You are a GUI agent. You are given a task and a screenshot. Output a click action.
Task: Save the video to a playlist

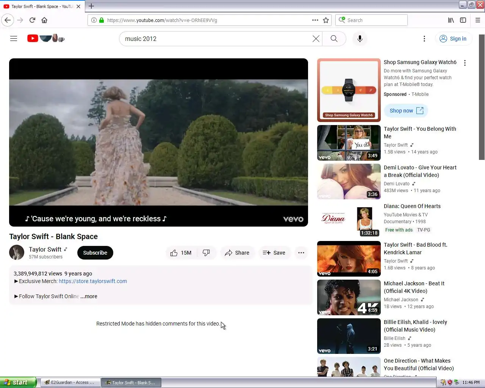(x=274, y=253)
